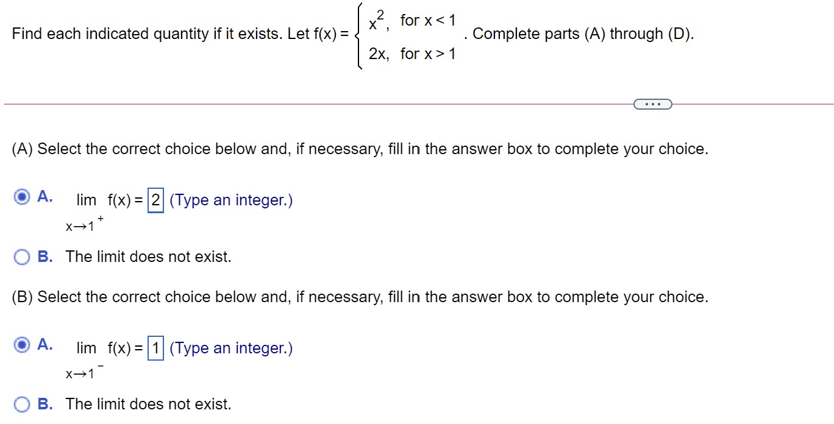Screen dimensions: 834x424
Task: Click the bold blue 'A.' label in part (A)
Action: pyautogui.click(x=44, y=196)
